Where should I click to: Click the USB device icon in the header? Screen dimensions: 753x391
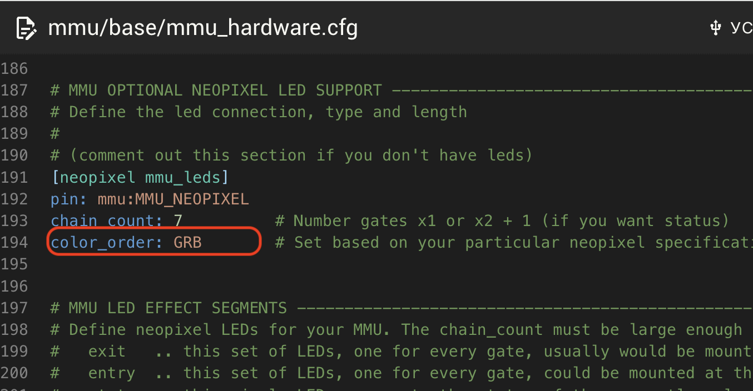pyautogui.click(x=716, y=28)
